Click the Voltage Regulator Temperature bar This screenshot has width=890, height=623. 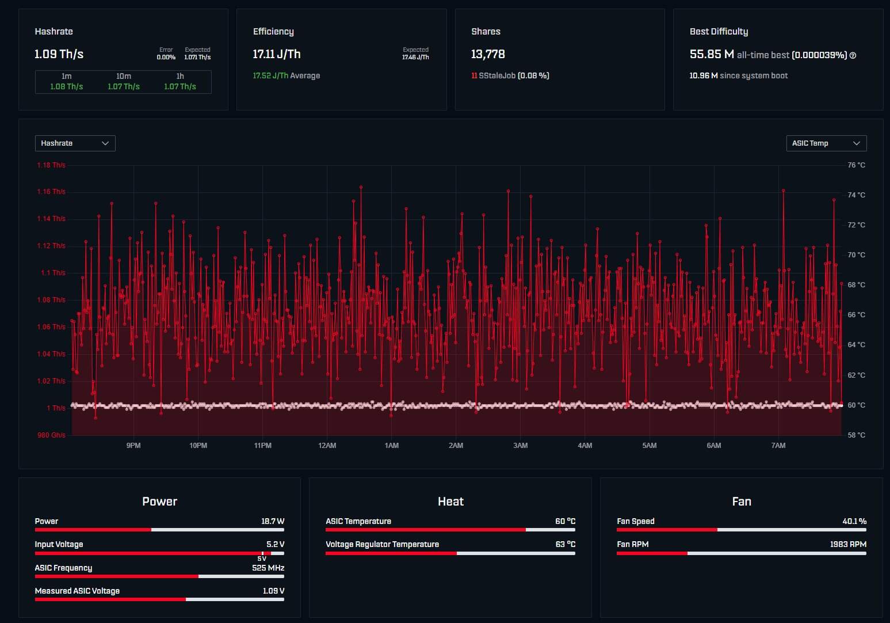(x=450, y=553)
